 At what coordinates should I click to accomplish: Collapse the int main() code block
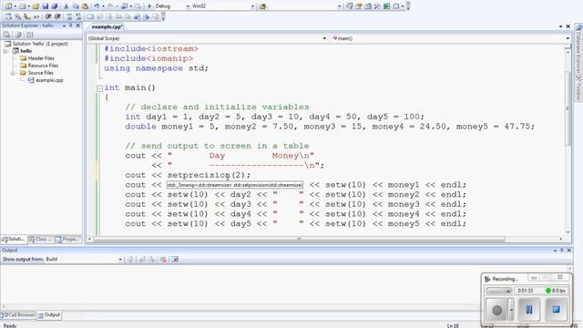coord(99,88)
